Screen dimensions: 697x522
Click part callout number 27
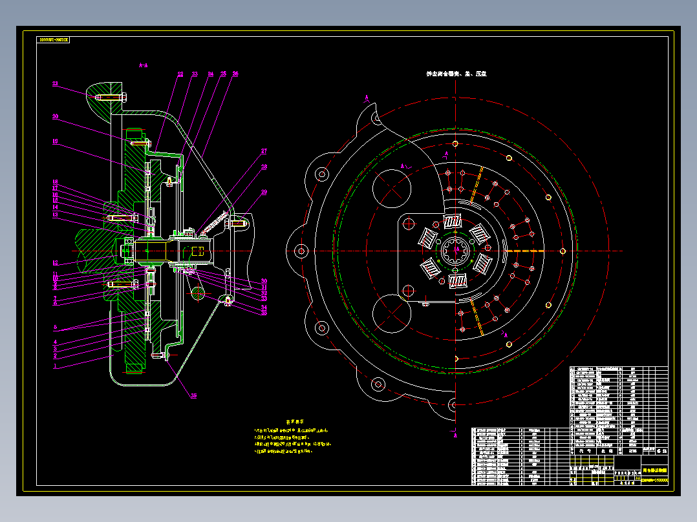pyautogui.click(x=264, y=151)
